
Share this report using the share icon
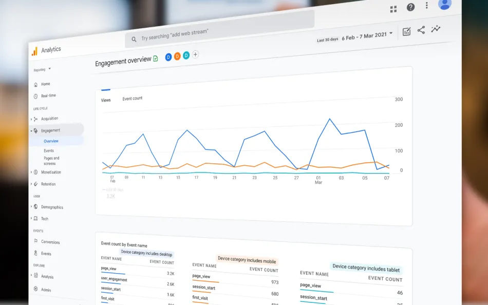(421, 30)
